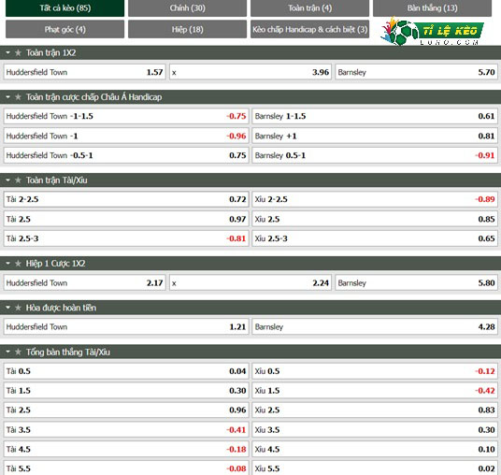Select Tài 2-2.5 at 0.72
Screen dimensions: 501x475
(126, 199)
